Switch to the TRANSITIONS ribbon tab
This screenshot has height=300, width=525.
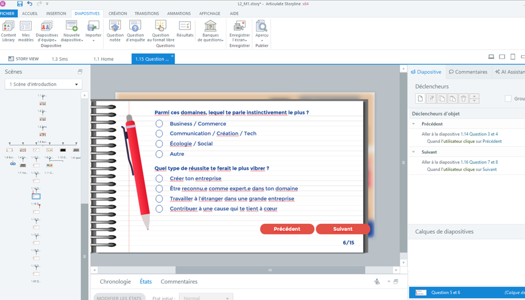point(147,14)
